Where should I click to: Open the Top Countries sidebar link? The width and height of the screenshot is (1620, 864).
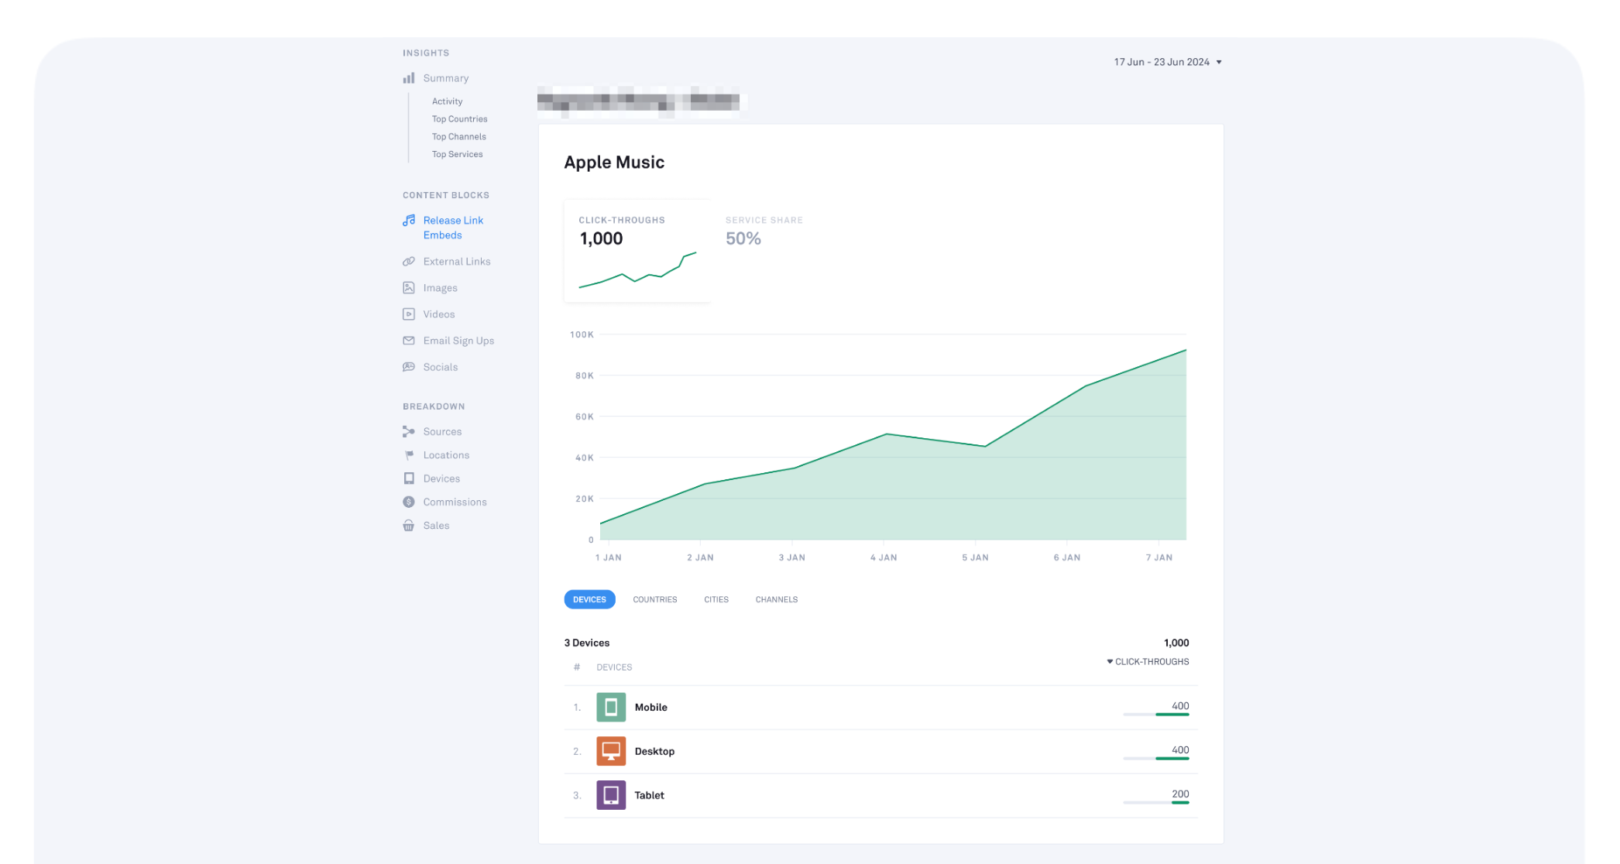point(459,119)
